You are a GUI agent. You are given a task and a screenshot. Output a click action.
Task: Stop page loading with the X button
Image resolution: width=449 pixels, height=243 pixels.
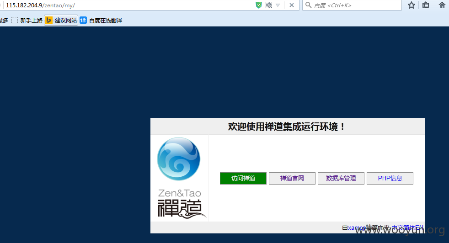292,5
